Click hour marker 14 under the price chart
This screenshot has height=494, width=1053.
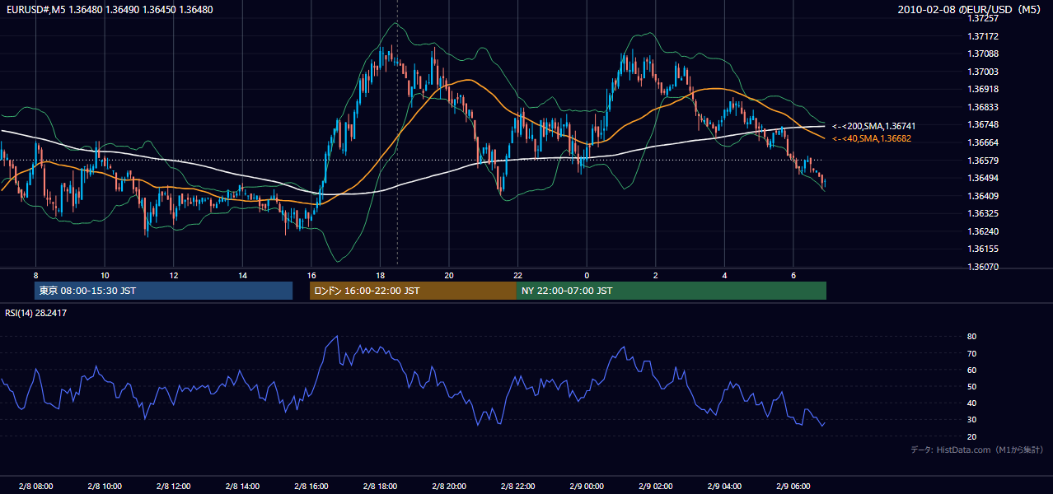[x=242, y=275]
